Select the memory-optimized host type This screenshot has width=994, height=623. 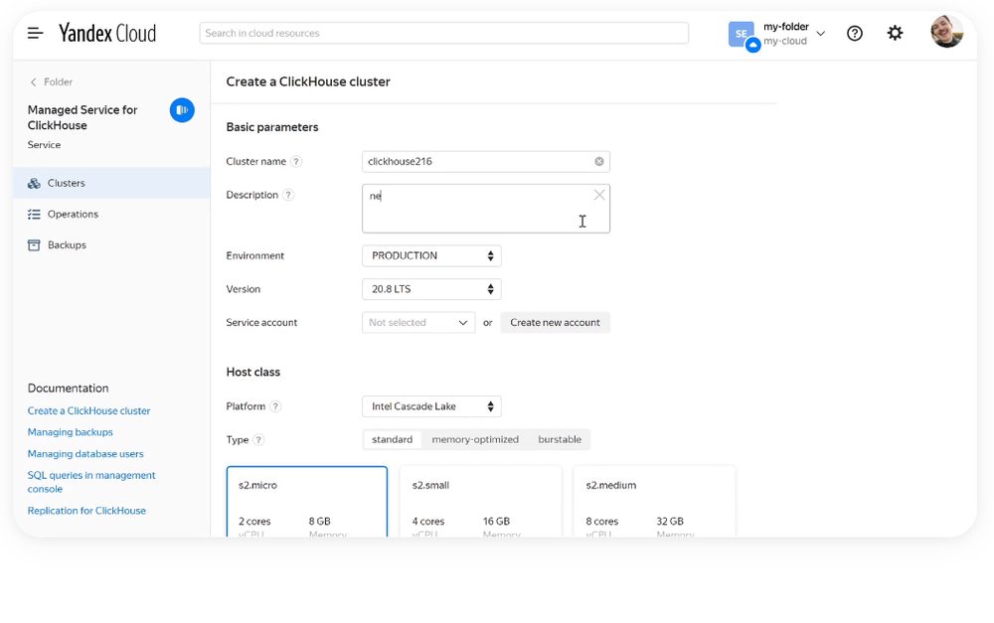(x=475, y=440)
